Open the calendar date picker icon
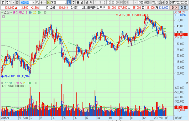 (187, 2)
